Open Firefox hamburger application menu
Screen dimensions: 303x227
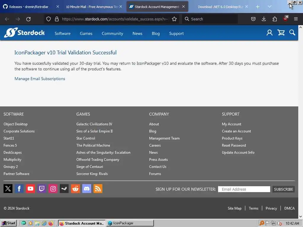tap(296, 19)
